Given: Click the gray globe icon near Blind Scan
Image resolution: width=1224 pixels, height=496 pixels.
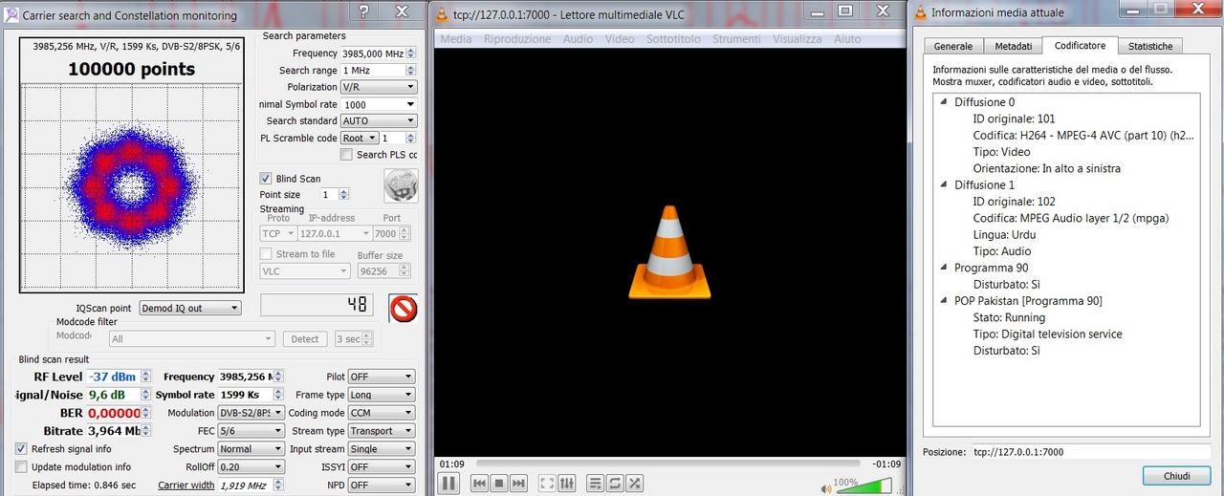Looking at the screenshot, I should (401, 185).
